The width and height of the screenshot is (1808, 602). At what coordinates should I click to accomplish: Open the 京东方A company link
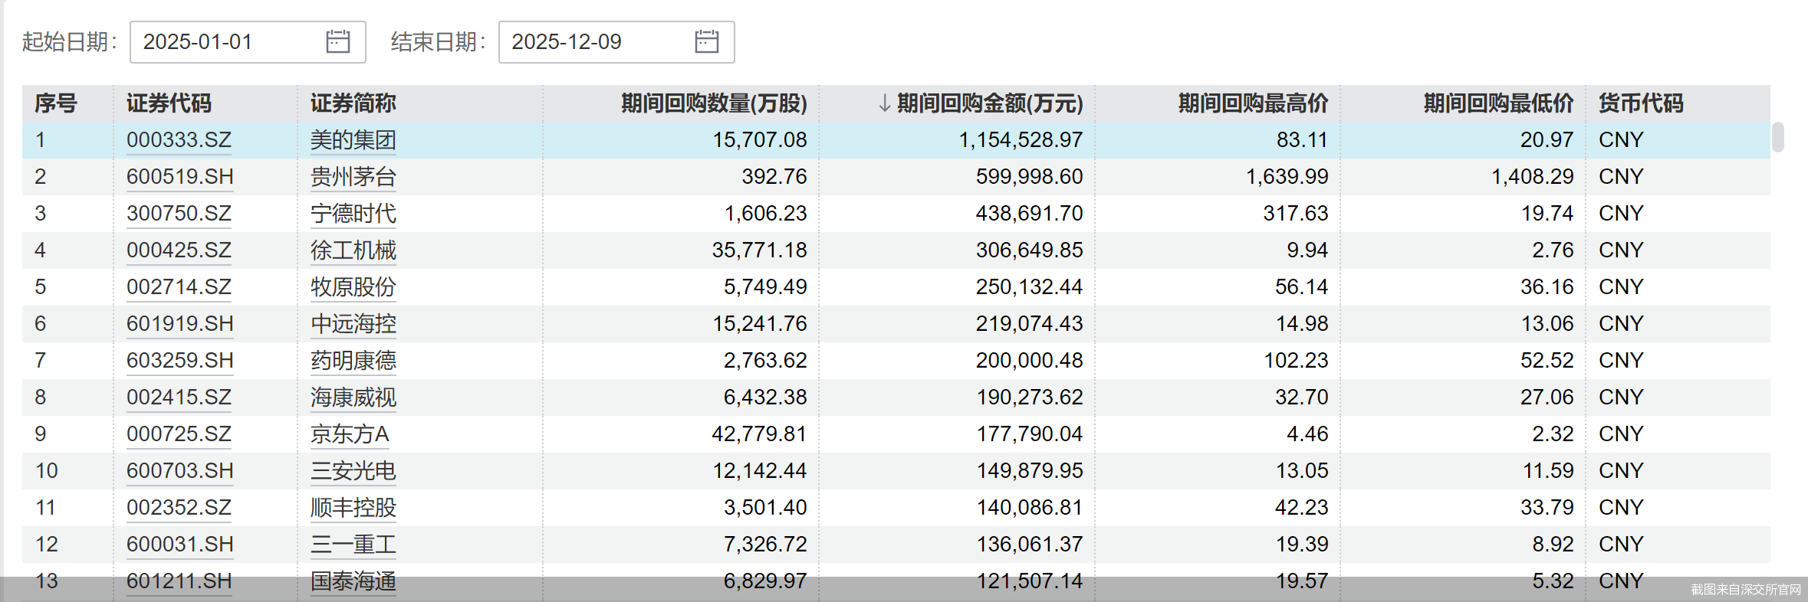(x=349, y=434)
